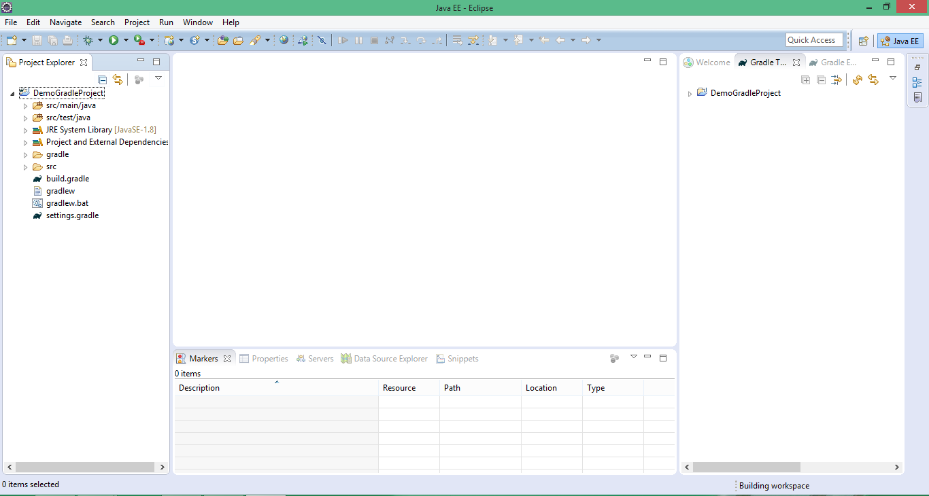The image size is (929, 496).
Task: Click Project Explorer horizontal scrollbar
Action: [x=85, y=467]
